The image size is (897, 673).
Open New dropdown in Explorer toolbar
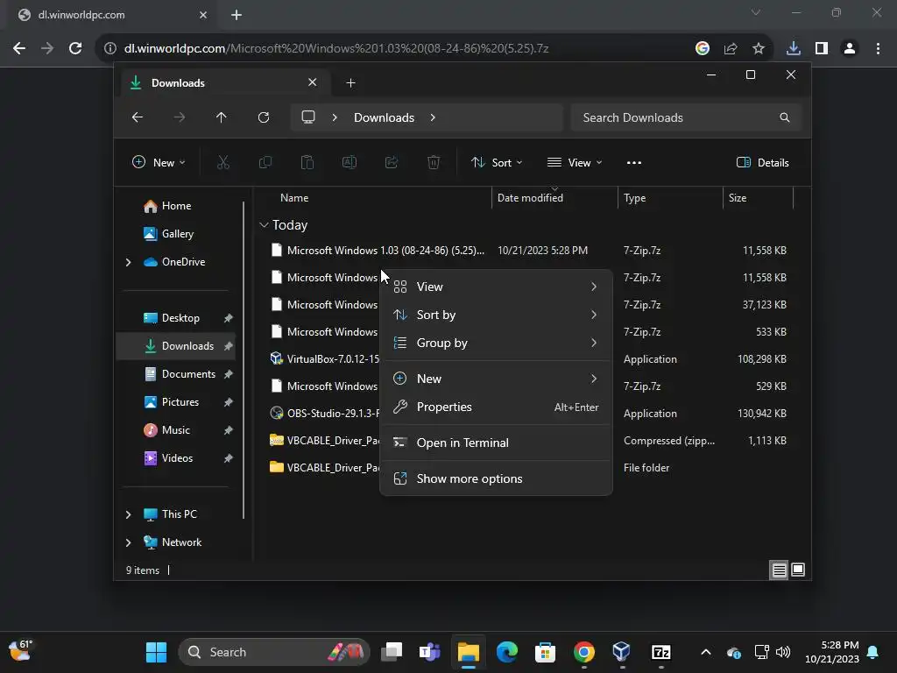[x=159, y=162]
